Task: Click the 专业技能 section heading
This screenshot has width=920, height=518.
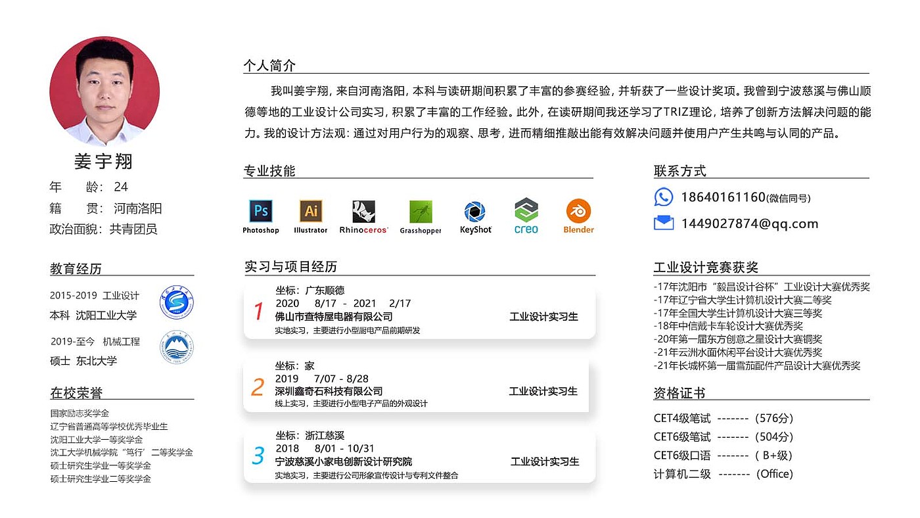Action: point(269,171)
